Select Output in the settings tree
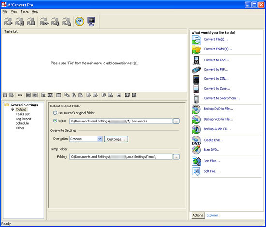 coord(21,109)
